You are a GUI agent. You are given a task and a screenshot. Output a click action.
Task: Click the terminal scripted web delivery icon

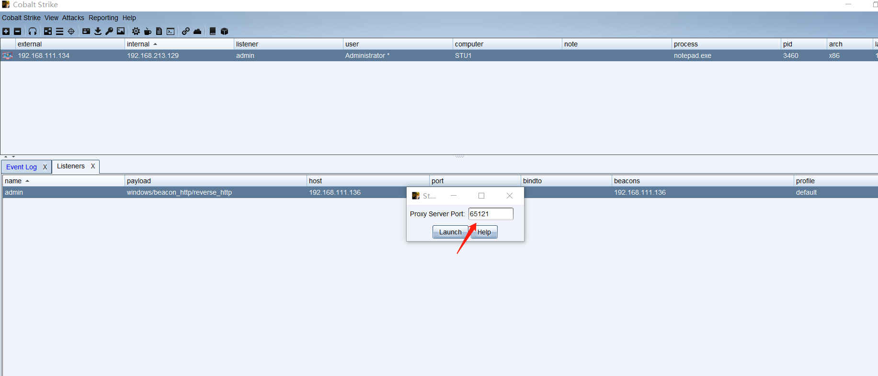171,32
